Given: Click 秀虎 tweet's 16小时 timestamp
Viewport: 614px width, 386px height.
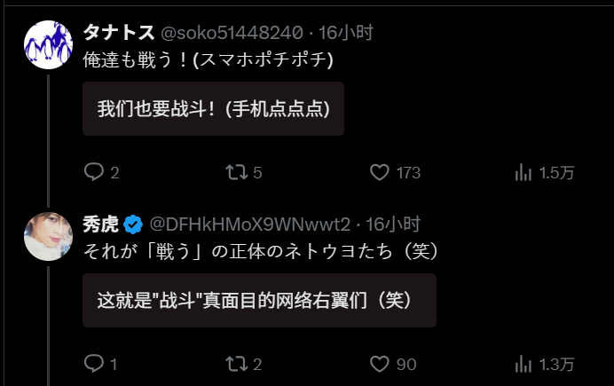Looking at the screenshot, I should point(393,225).
